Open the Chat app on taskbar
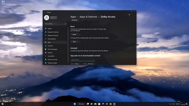 pos(92,104)
